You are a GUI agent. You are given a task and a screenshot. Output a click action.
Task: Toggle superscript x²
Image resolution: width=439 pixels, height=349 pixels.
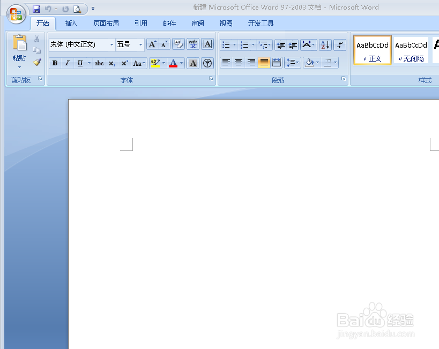124,63
